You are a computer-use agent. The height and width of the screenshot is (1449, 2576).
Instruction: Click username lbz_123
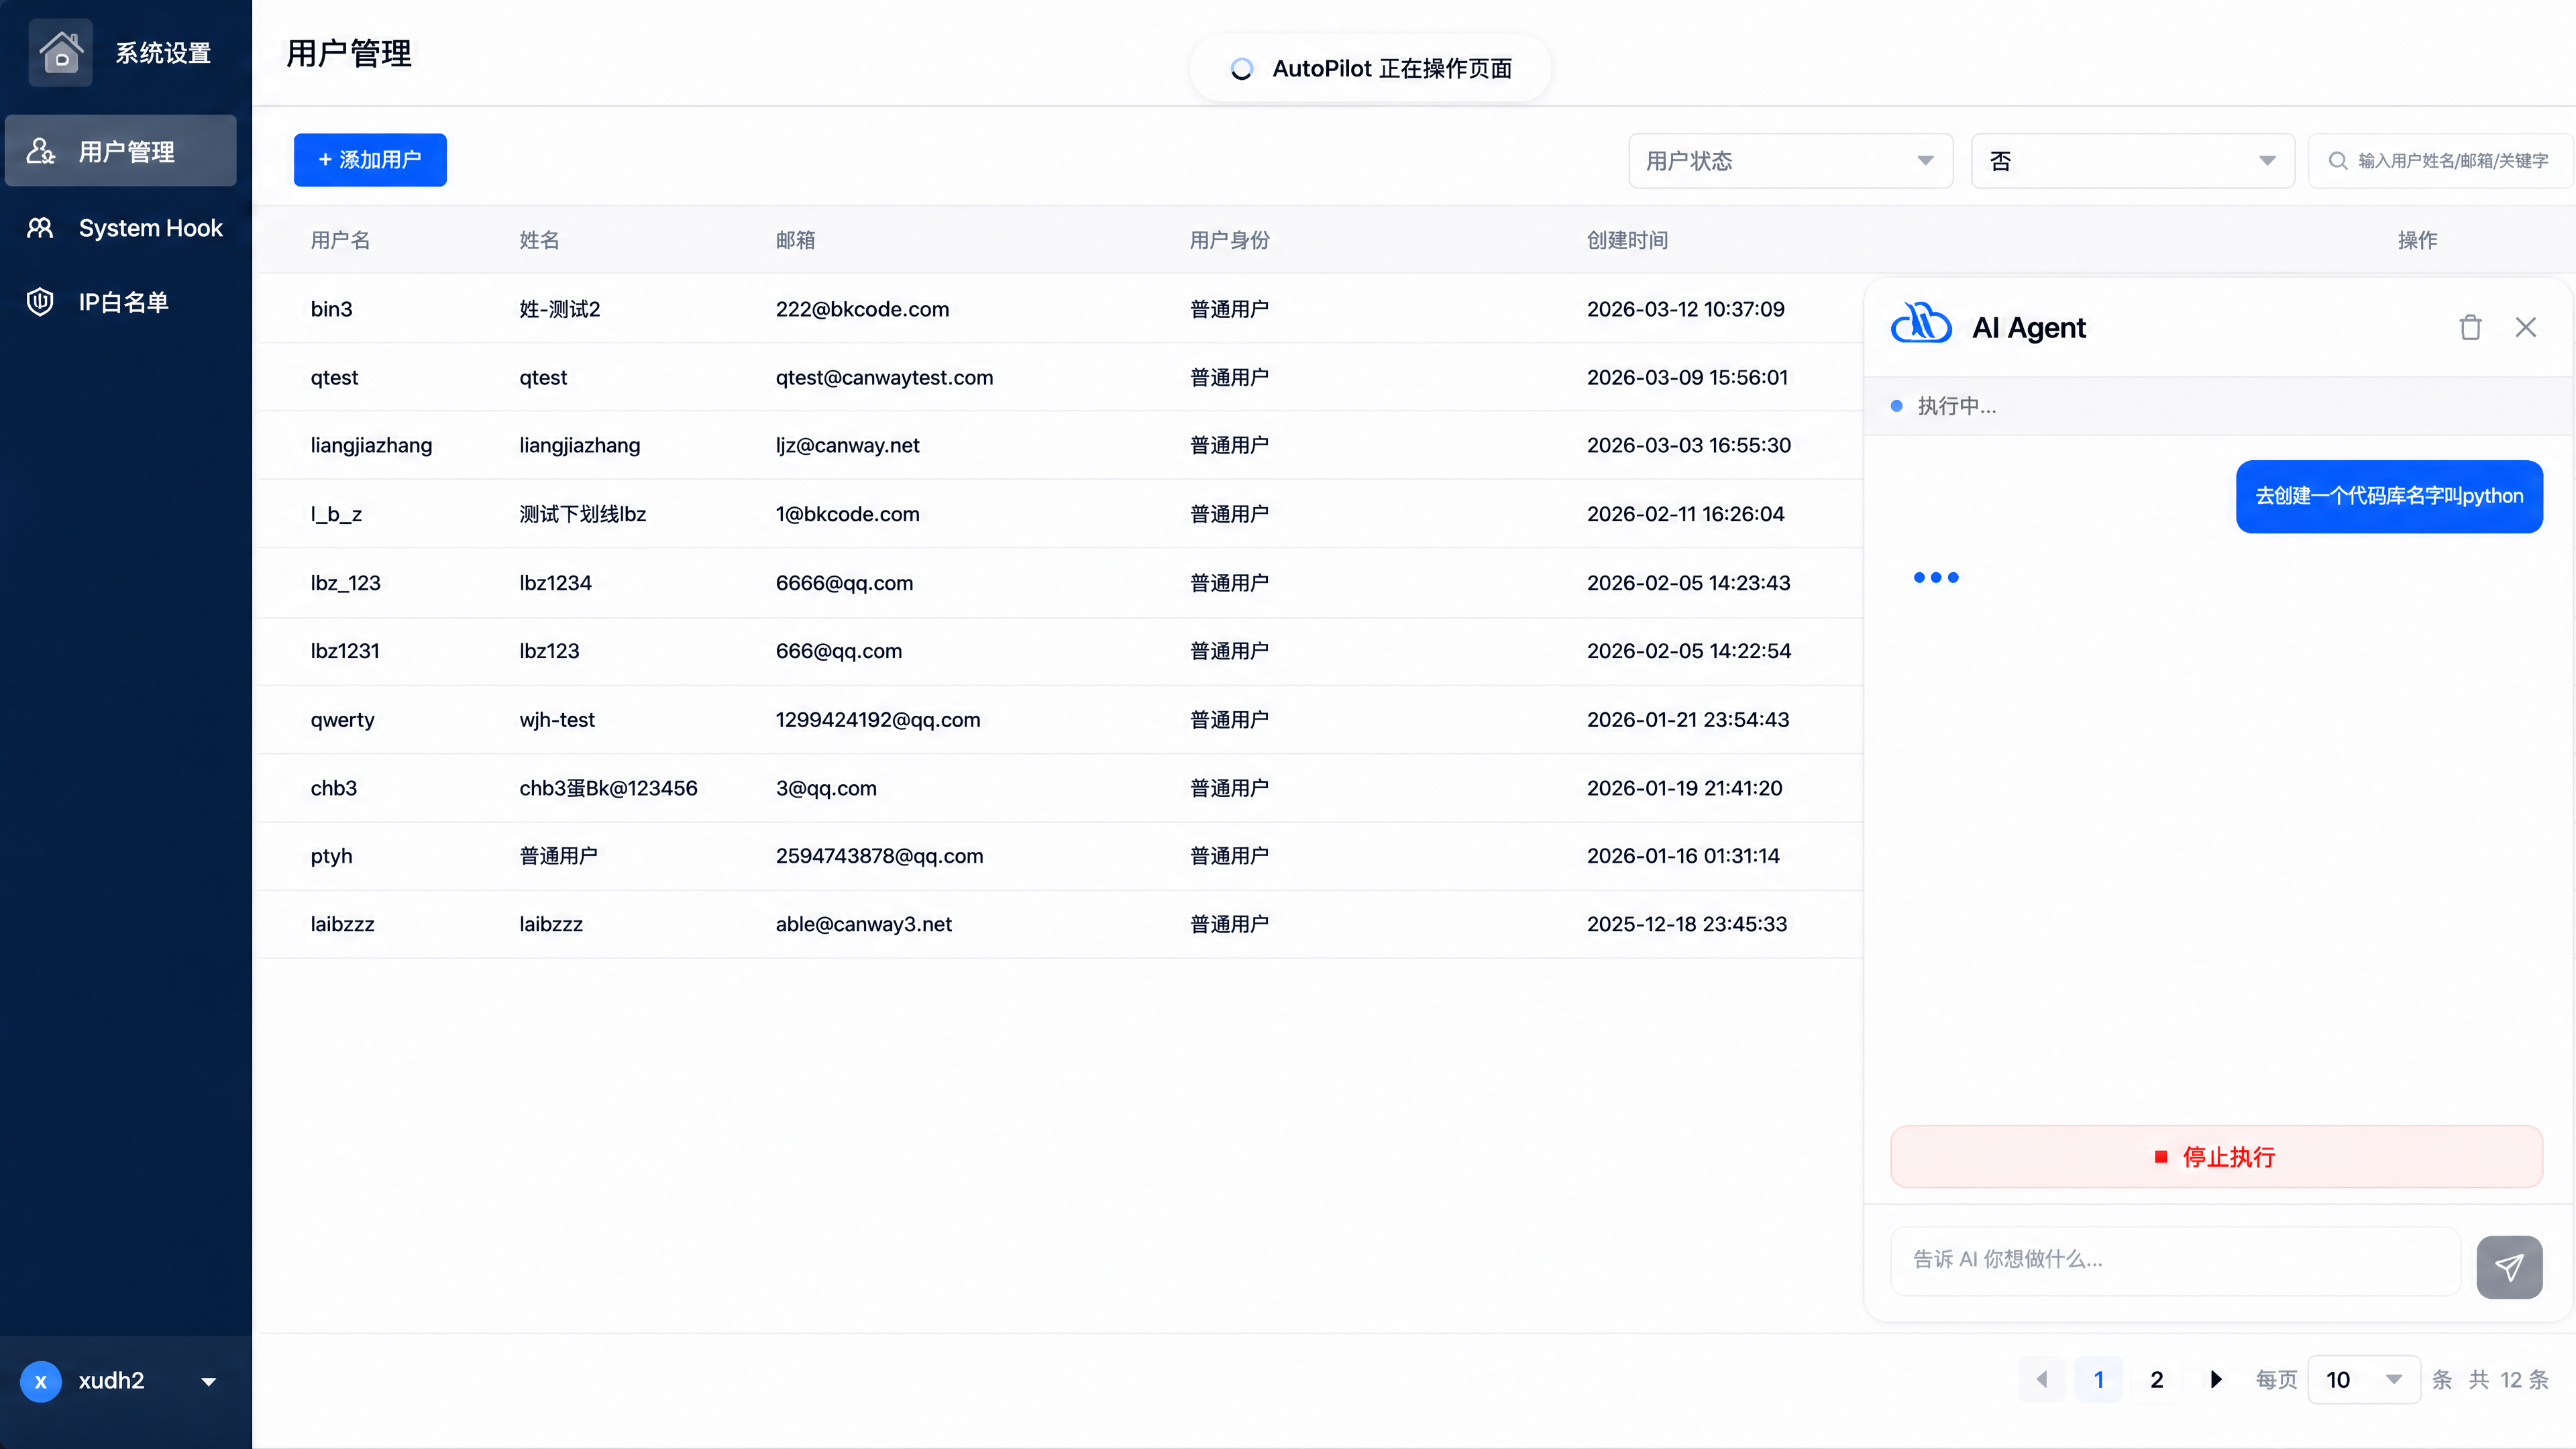point(346,583)
